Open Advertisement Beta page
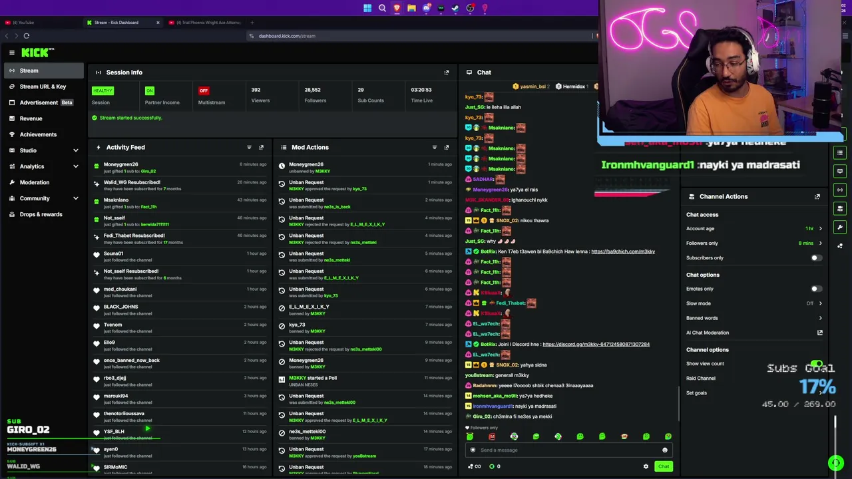Screen dimensions: 852x479 coord(43,102)
